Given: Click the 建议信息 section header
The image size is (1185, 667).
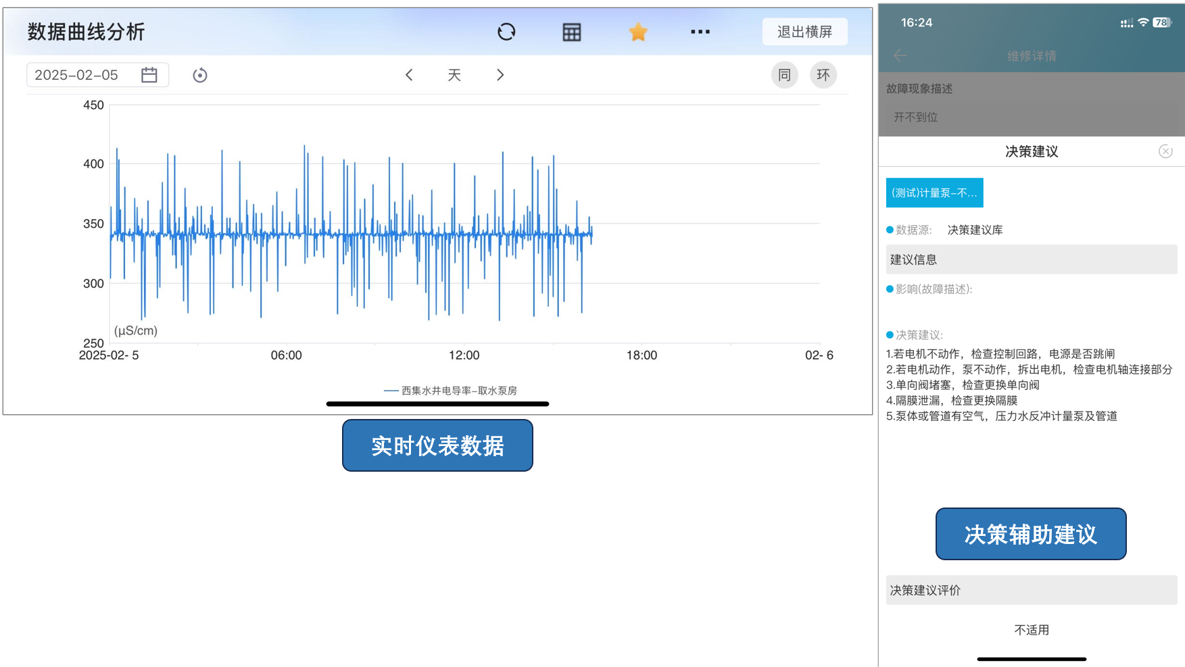Looking at the screenshot, I should 1032,260.
